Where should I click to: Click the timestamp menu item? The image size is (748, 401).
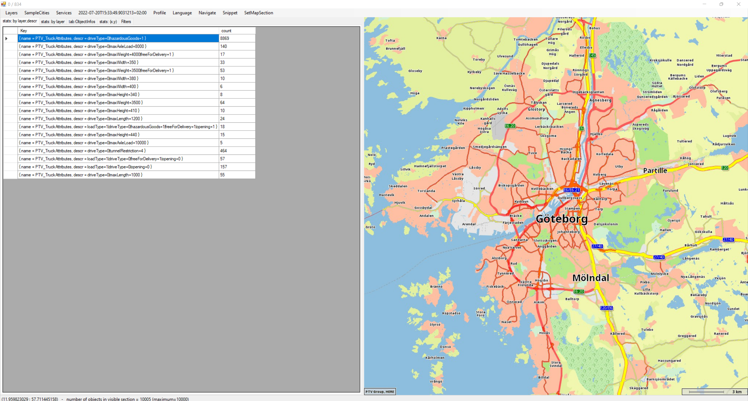pyautogui.click(x=112, y=13)
